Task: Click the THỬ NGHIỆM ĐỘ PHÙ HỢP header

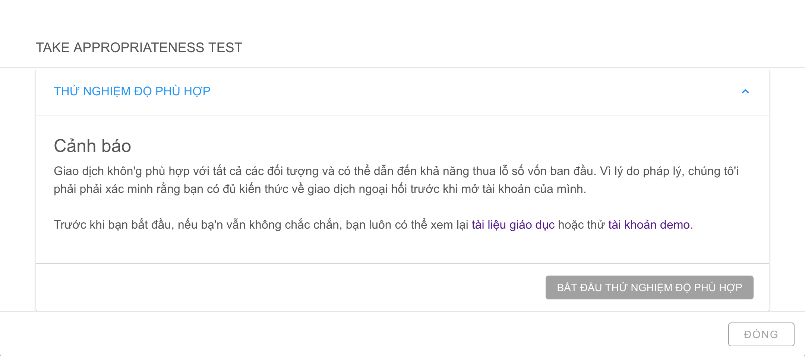Action: click(132, 91)
